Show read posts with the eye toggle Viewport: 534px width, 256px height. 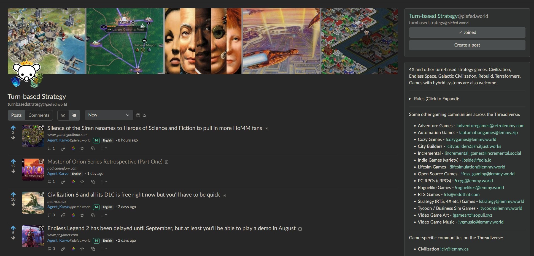(63, 115)
